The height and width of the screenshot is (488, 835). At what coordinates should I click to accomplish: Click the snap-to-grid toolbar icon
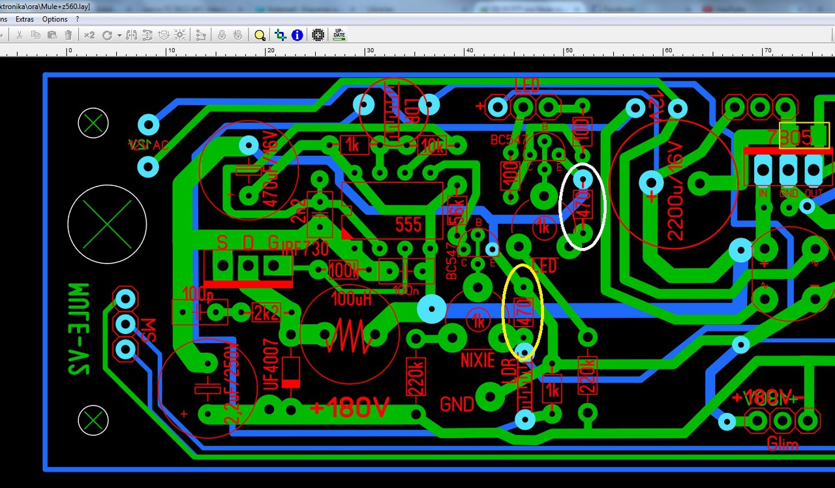pos(180,35)
